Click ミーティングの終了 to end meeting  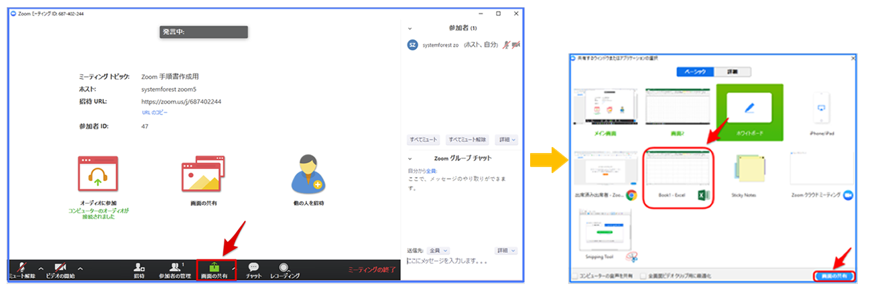click(x=372, y=270)
